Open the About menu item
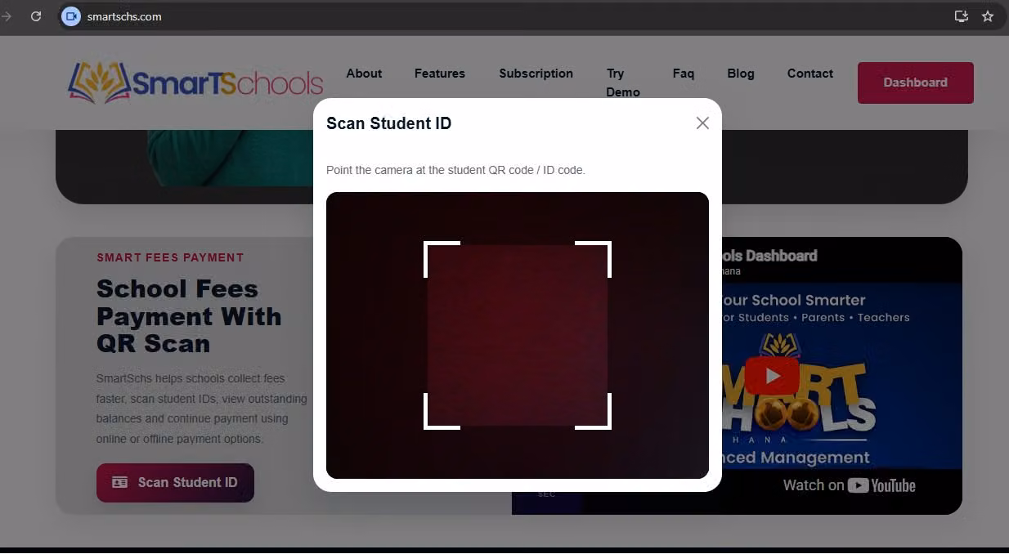 click(x=364, y=74)
